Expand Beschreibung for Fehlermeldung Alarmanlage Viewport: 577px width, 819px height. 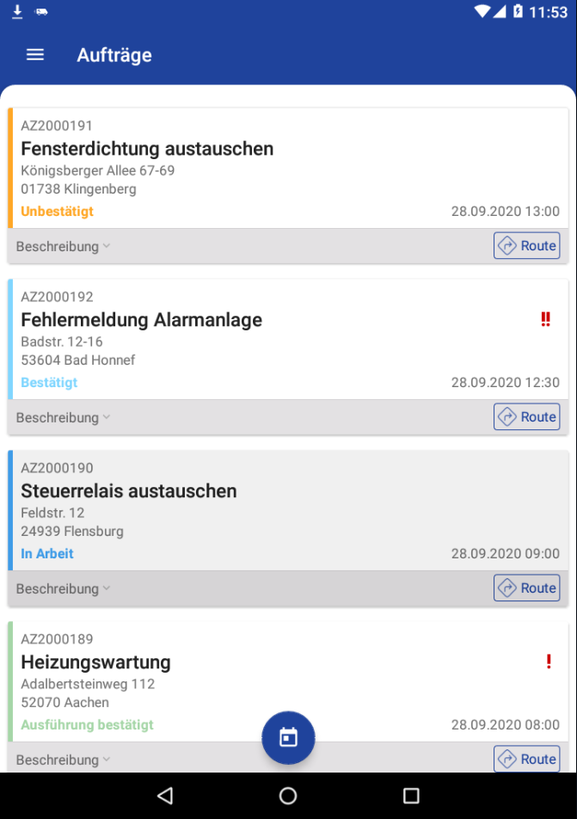[x=63, y=417]
